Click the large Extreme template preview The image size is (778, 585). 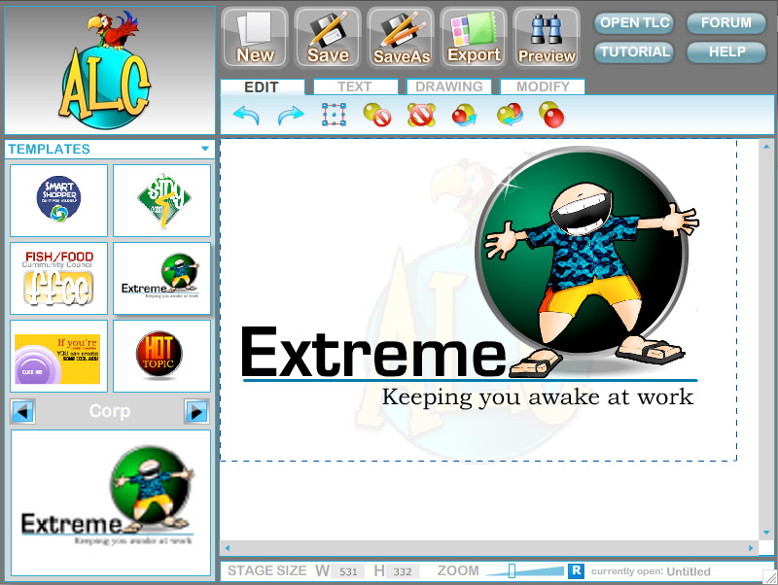click(111, 502)
